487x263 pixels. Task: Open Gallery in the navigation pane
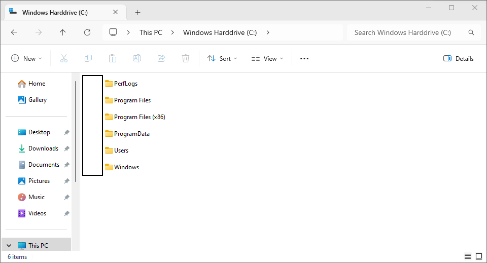tap(32, 99)
